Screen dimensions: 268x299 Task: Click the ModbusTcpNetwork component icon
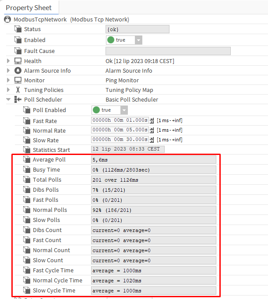click(7, 20)
